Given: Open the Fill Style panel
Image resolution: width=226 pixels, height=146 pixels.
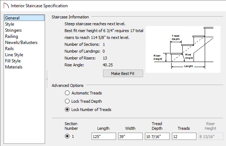Looking at the screenshot, I should coord(13,61).
